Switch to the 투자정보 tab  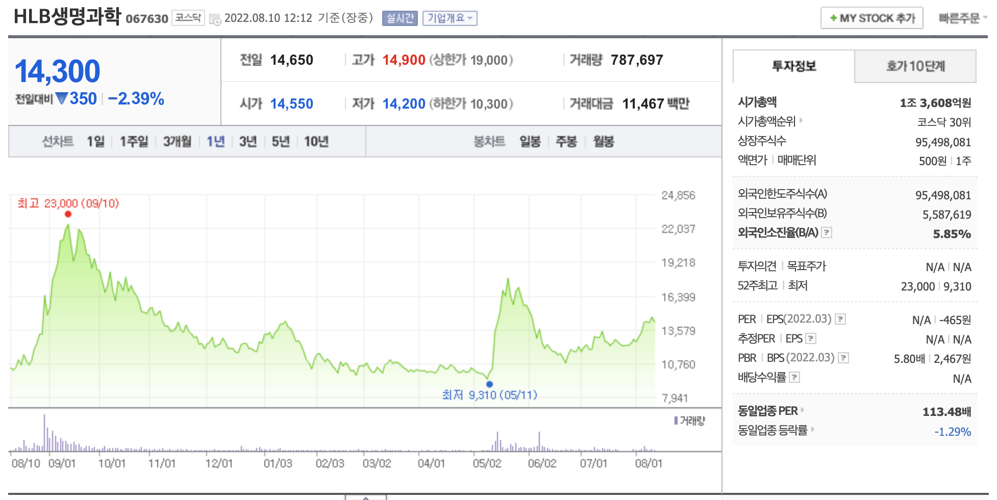point(793,66)
